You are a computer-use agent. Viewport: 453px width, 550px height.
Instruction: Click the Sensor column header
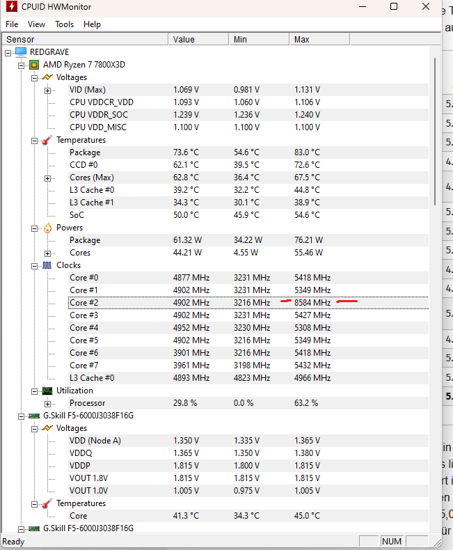pos(85,39)
